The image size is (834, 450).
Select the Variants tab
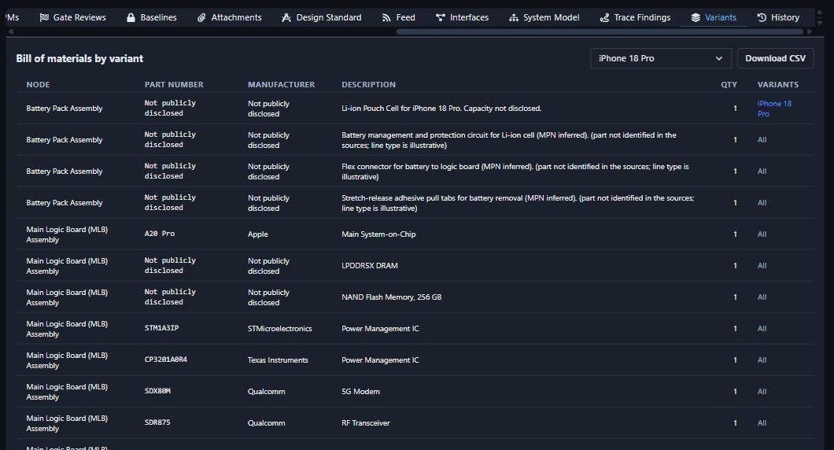click(x=714, y=17)
